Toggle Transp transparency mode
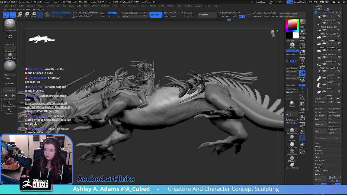The width and height of the screenshot is (347, 195). coord(302,131)
